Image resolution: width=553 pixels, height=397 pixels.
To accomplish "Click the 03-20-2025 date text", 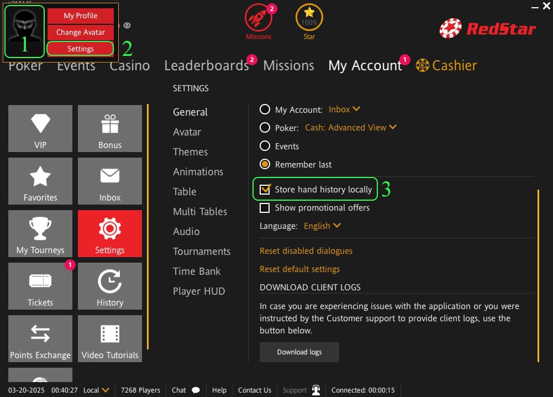I will click(x=27, y=390).
